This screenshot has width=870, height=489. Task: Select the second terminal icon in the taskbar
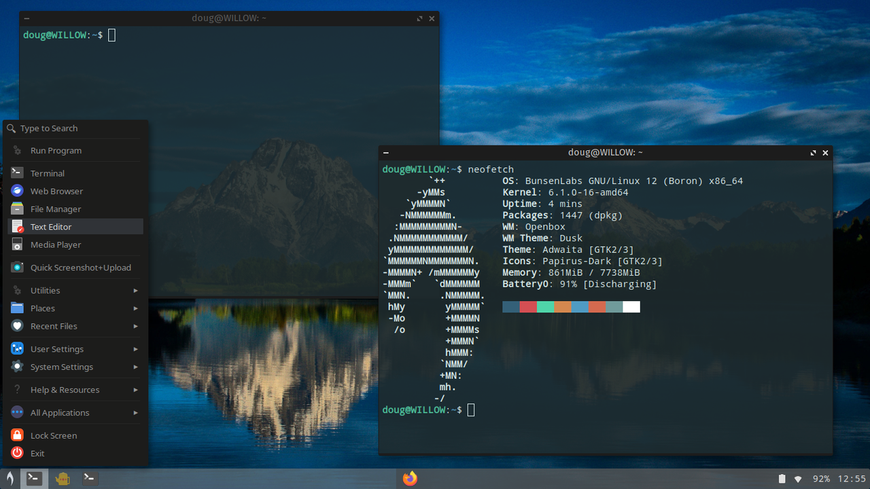(89, 478)
